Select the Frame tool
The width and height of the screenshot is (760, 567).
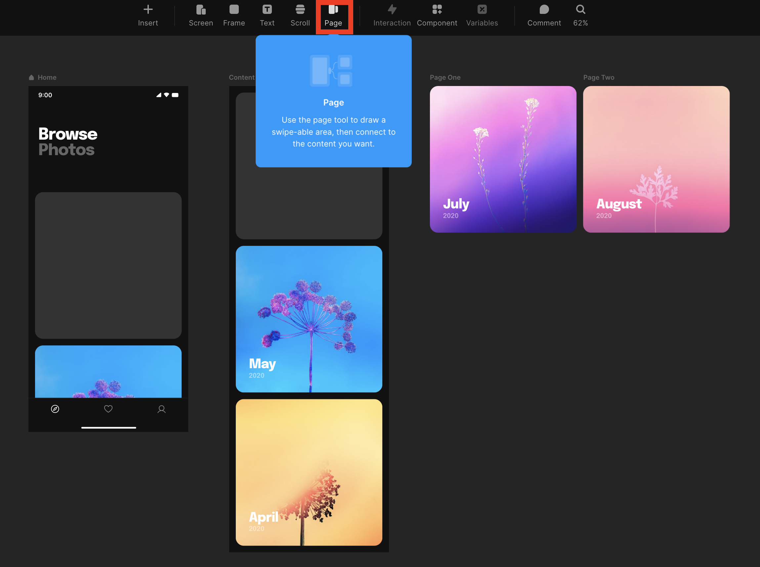[234, 15]
